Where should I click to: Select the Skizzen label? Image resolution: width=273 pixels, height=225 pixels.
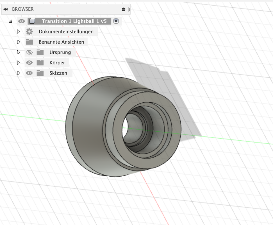pos(58,73)
